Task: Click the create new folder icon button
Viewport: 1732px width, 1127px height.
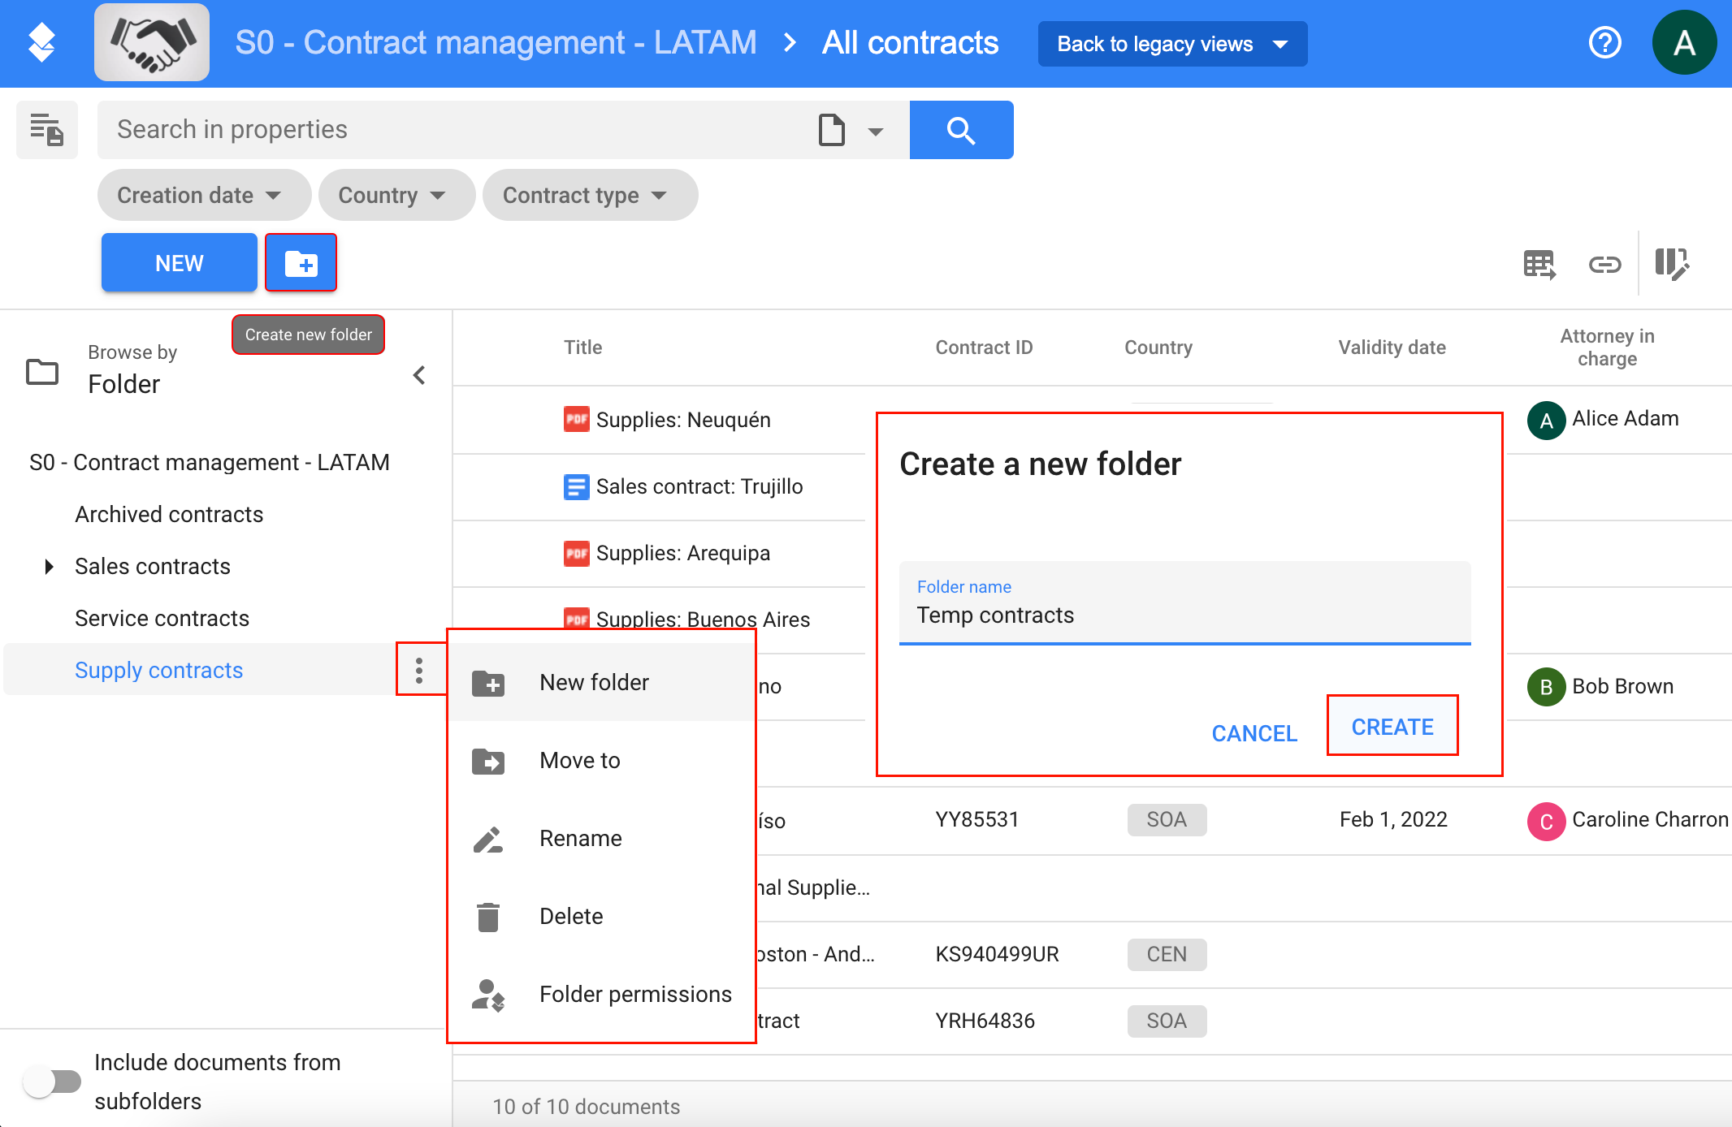Action: (x=301, y=263)
